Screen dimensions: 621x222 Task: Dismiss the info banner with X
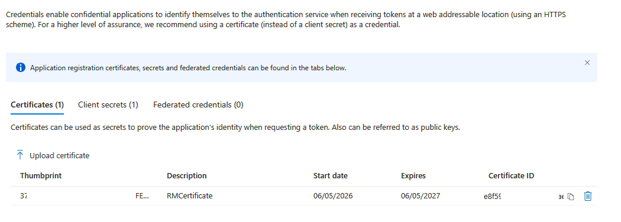pyautogui.click(x=587, y=63)
